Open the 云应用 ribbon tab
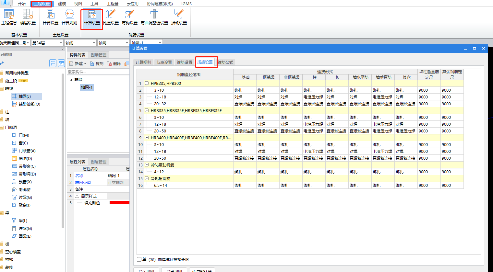Screen dimensions: 493x272 click(133, 4)
